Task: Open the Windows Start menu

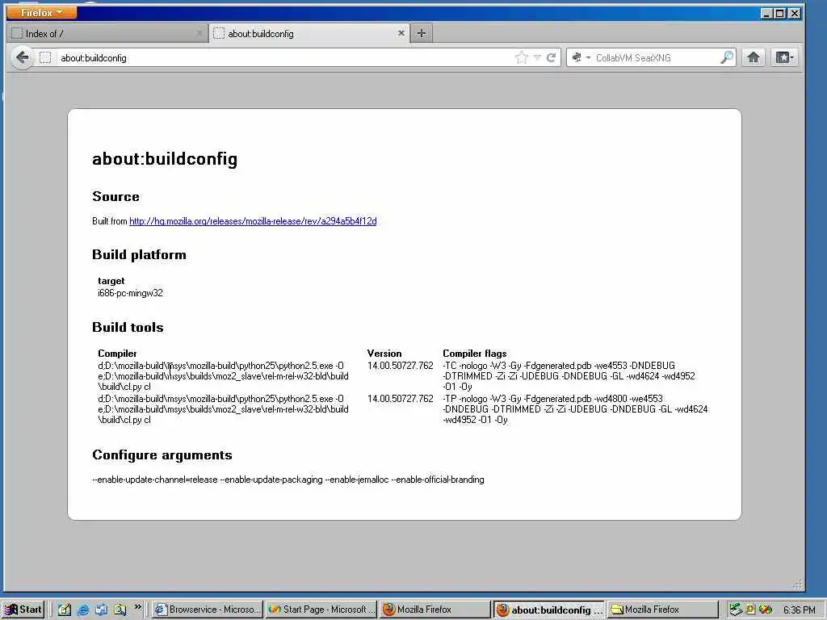Action: click(x=23, y=610)
